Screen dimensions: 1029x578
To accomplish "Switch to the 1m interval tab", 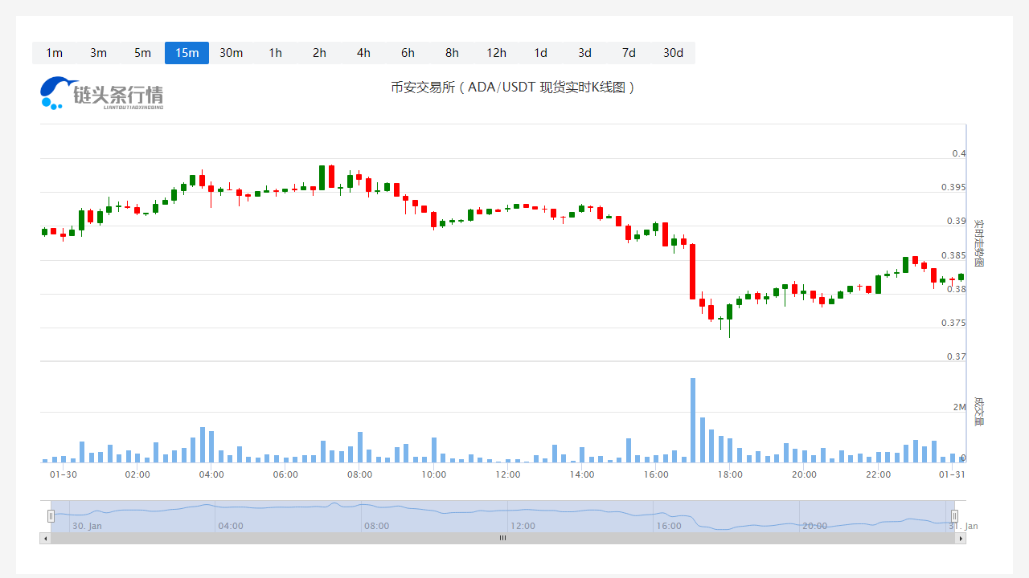I will tap(54, 53).
